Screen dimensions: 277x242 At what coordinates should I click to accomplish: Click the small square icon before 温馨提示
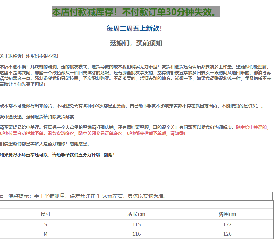coord(2,196)
